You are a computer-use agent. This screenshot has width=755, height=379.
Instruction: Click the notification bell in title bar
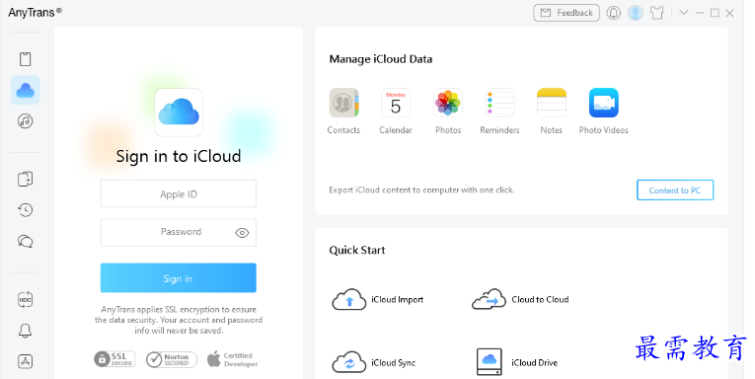614,13
